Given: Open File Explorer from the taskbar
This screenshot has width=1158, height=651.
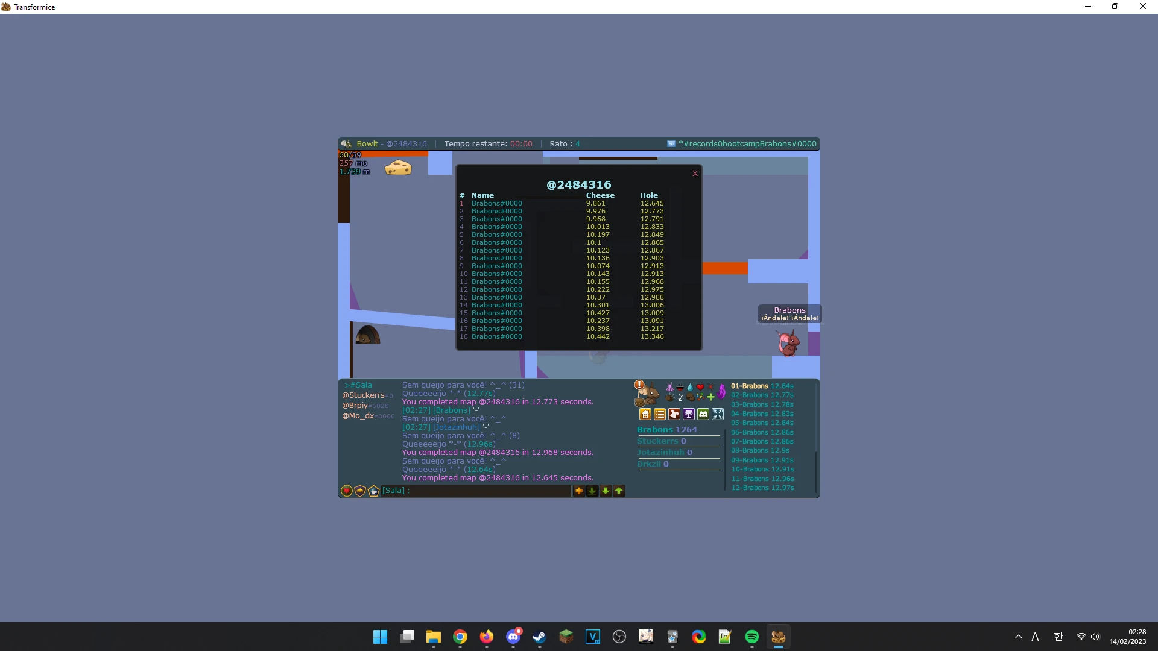Looking at the screenshot, I should (x=434, y=637).
